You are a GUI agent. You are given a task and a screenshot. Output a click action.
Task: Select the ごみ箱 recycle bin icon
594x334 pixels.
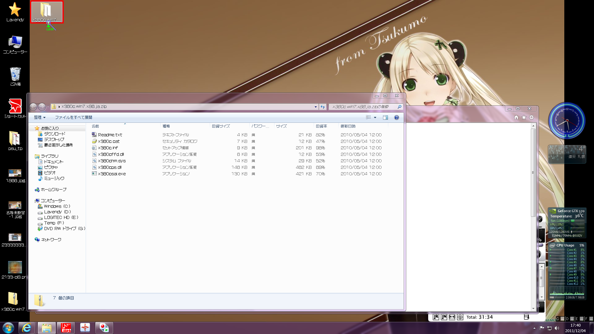[x=15, y=77]
